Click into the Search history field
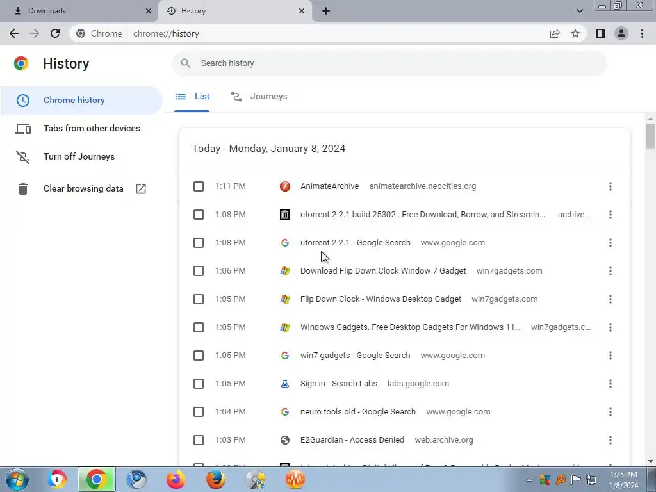This screenshot has height=492, width=656. coord(389,63)
